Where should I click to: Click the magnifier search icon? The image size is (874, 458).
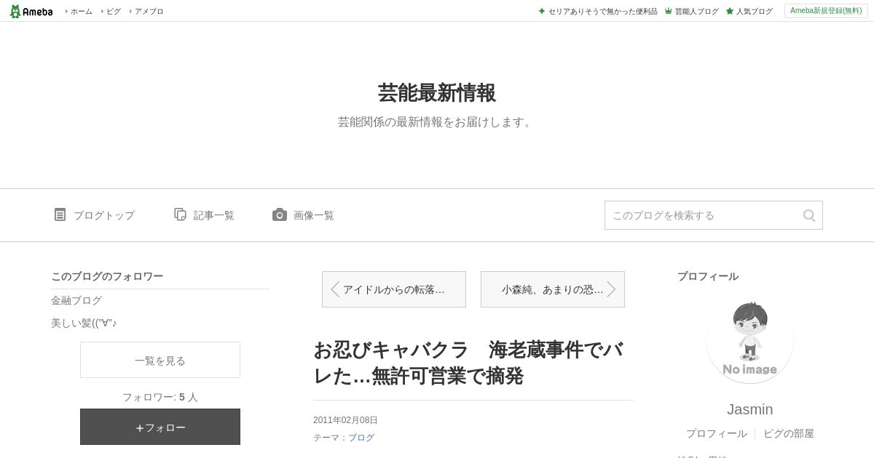coord(809,215)
